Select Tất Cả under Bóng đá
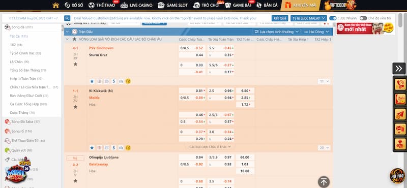 [x=19, y=36]
